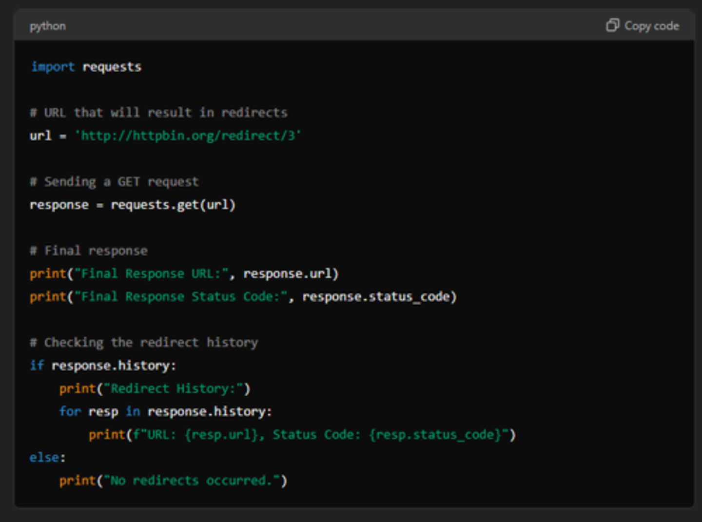
Task: Click the "Redirect History:" print statement
Action: click(x=155, y=388)
